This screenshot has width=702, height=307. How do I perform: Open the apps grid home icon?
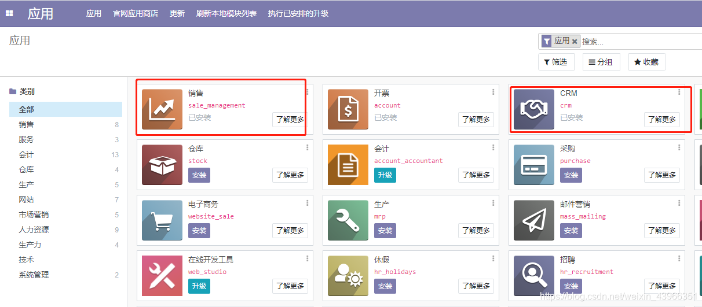tap(9, 13)
